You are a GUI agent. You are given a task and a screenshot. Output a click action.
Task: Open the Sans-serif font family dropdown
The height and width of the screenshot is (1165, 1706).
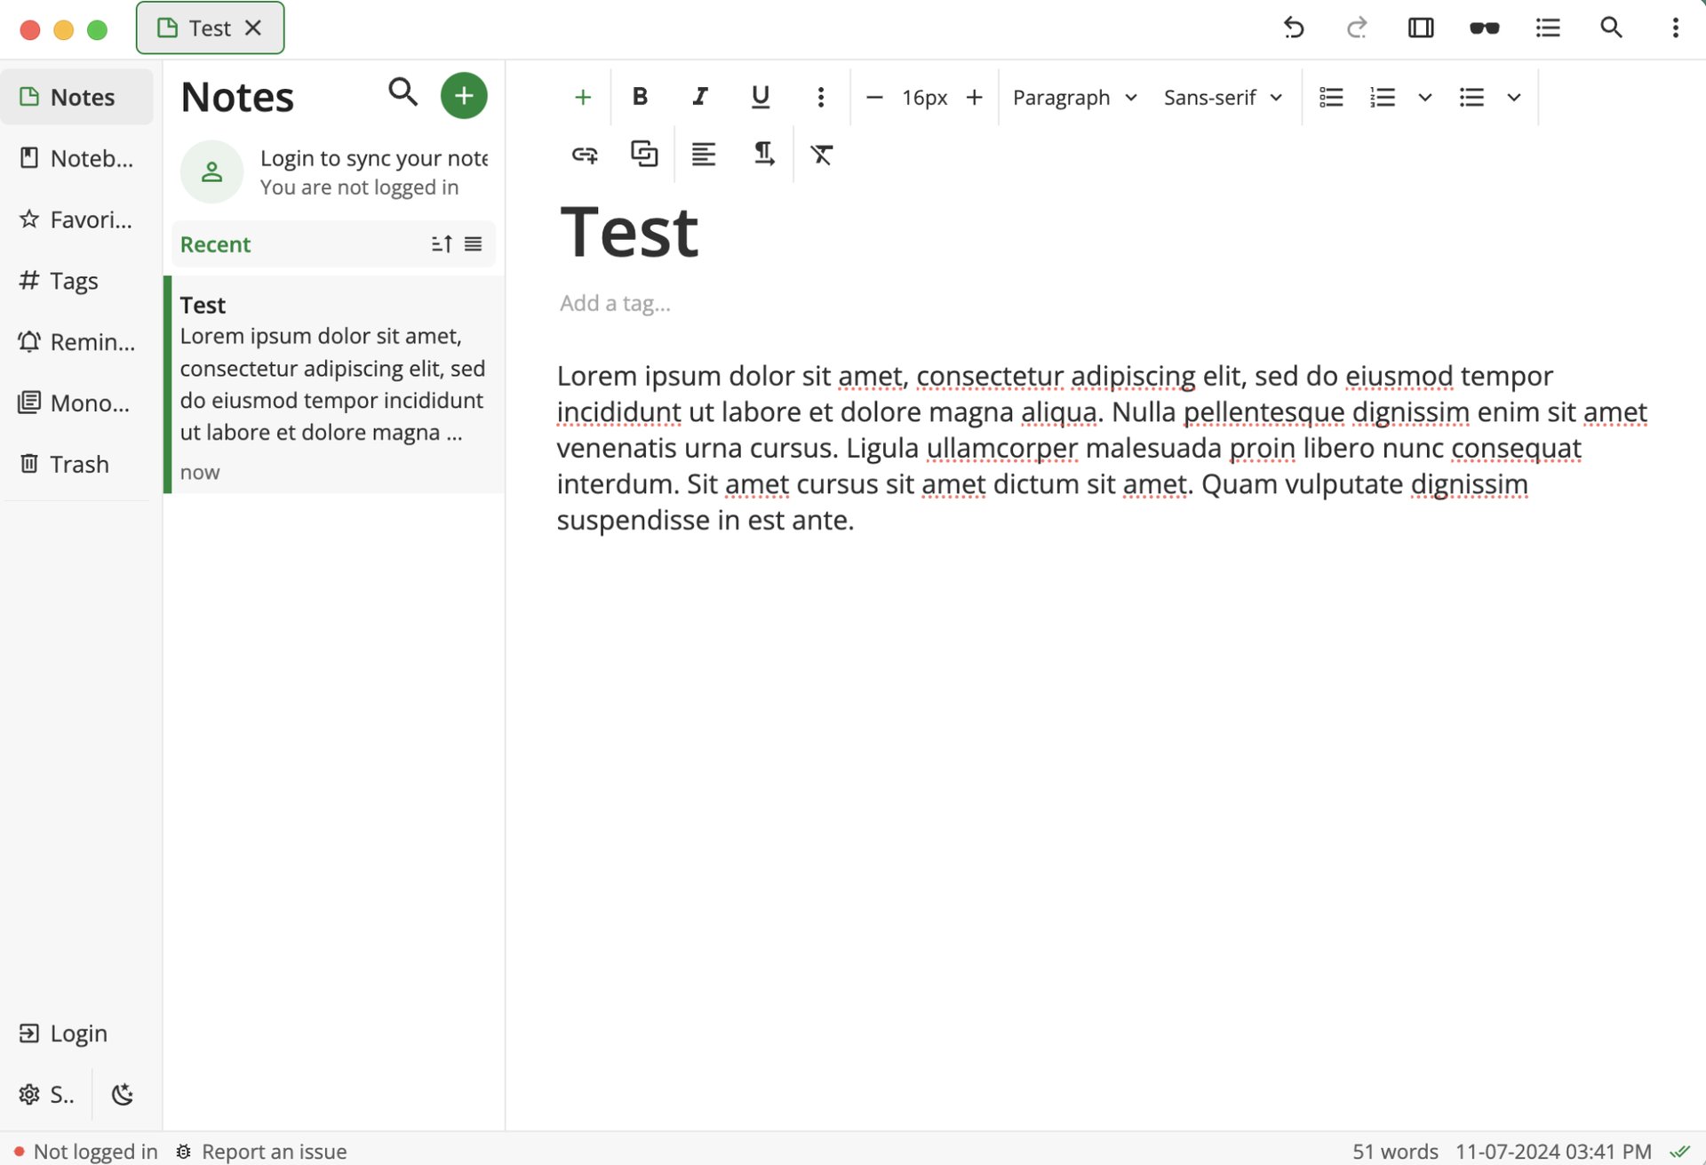(x=1223, y=97)
